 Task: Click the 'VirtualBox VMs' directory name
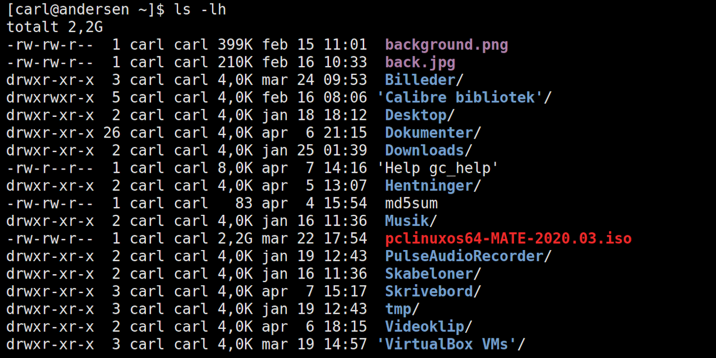click(451, 344)
